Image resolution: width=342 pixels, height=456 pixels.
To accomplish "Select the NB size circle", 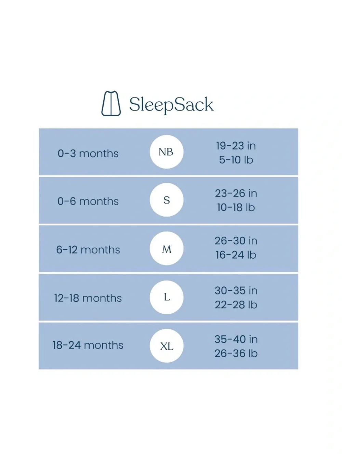I will (167, 152).
